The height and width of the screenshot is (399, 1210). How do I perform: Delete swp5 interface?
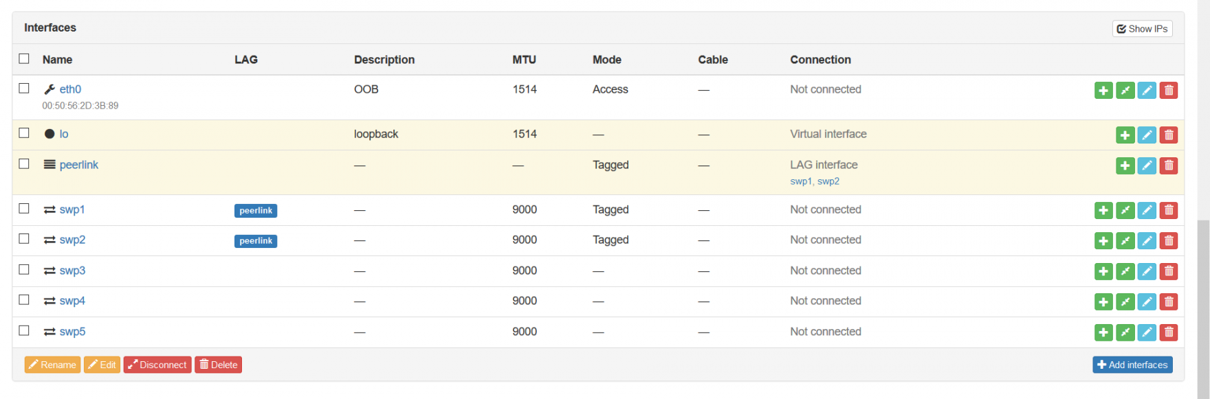point(1169,332)
